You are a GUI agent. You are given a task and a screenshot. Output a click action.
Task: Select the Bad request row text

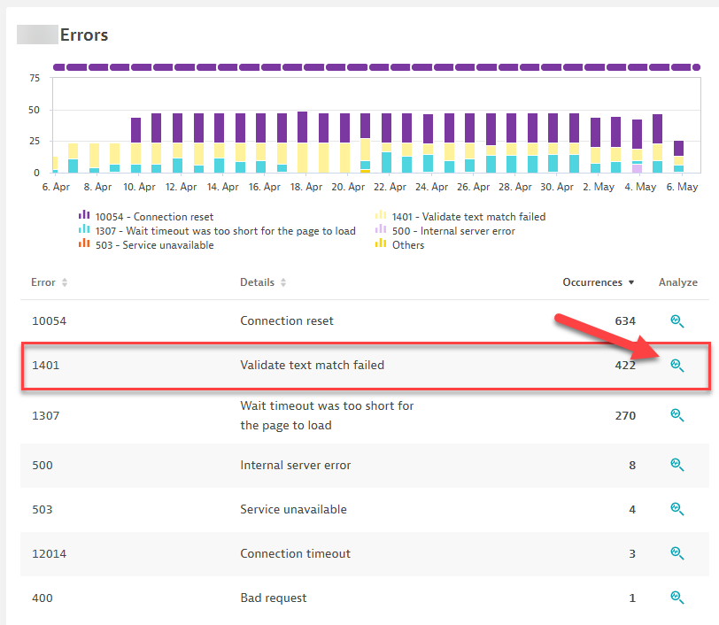tap(274, 598)
